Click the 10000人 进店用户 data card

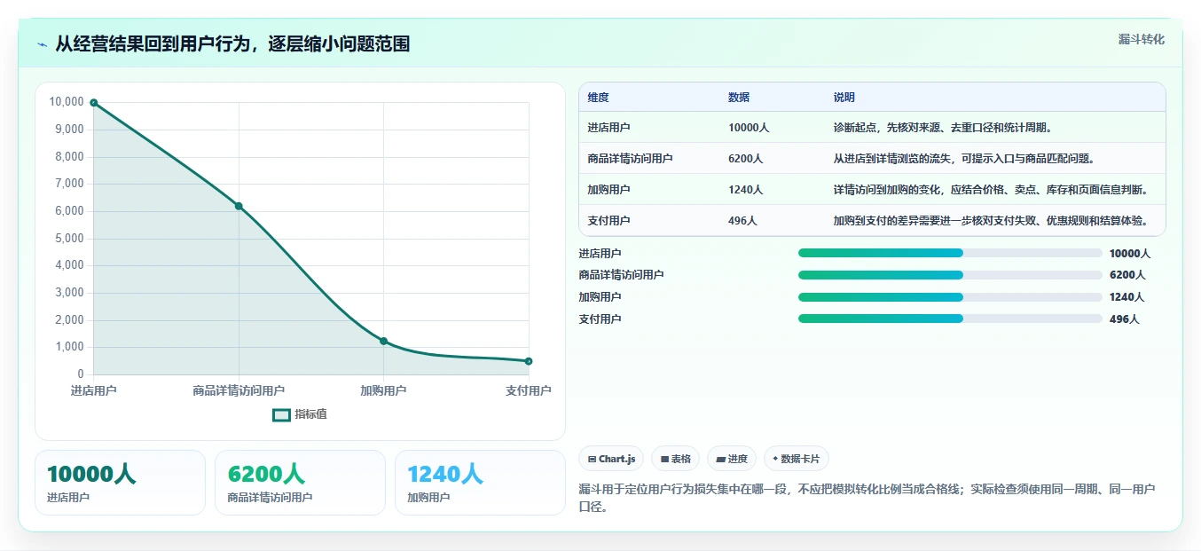click(120, 483)
